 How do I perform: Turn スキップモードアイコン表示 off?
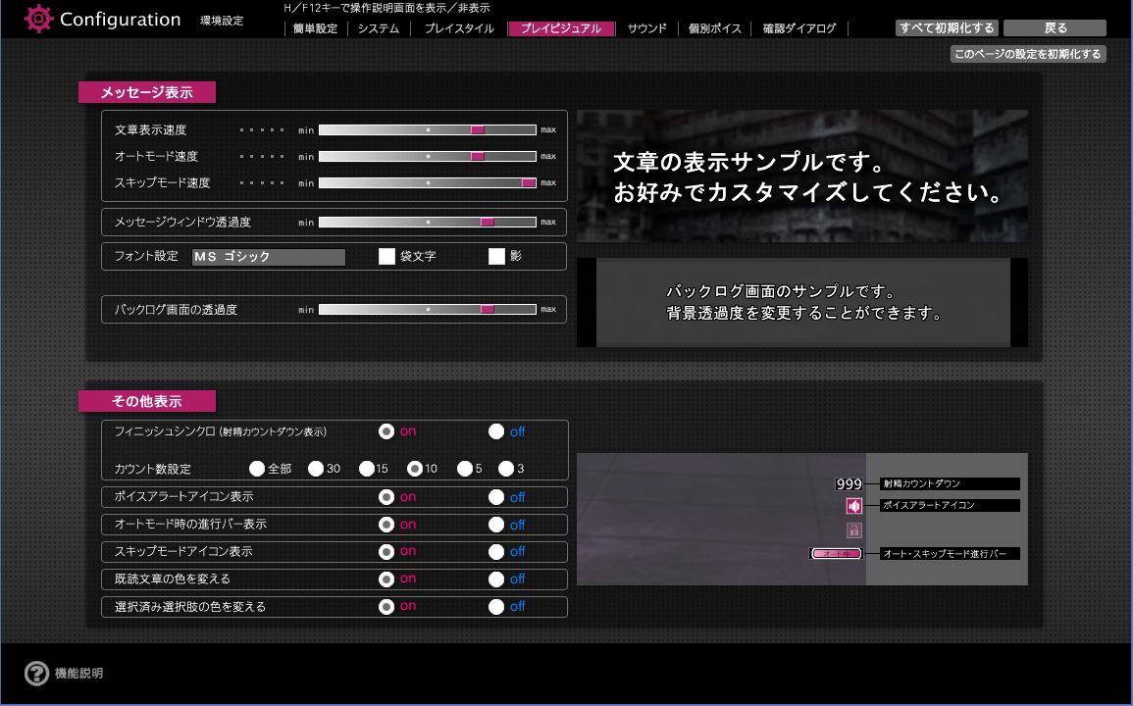pyautogui.click(x=495, y=552)
